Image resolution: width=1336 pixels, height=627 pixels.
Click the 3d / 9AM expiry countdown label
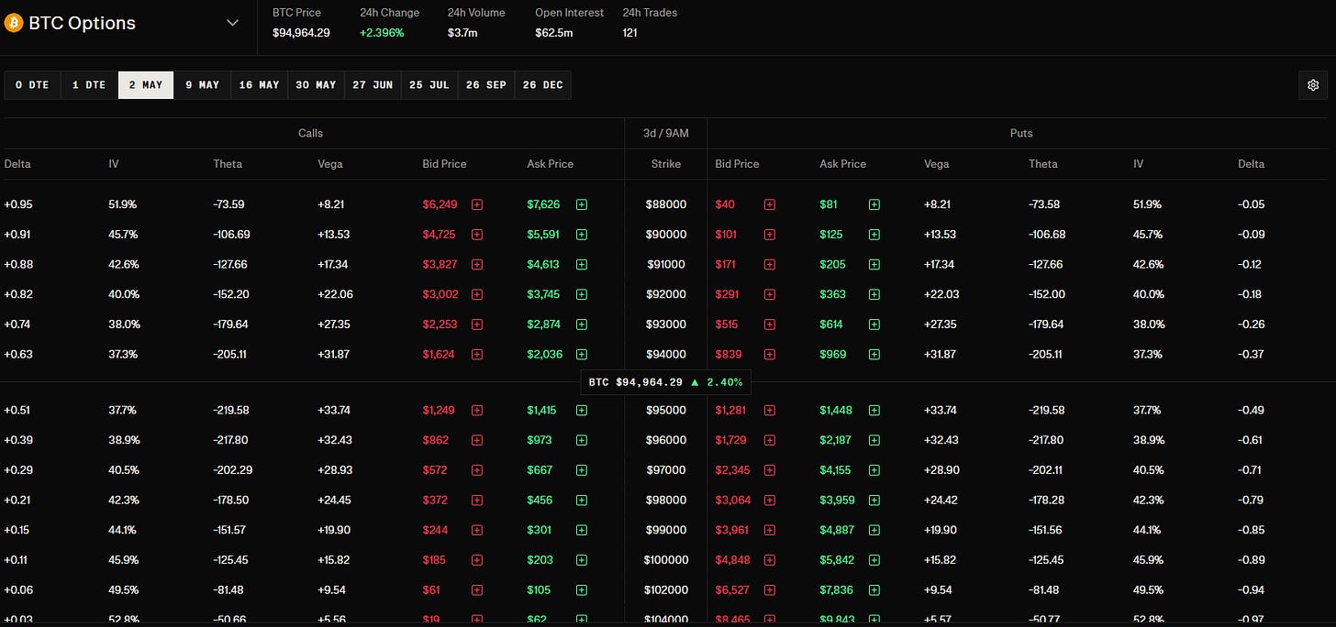point(666,134)
